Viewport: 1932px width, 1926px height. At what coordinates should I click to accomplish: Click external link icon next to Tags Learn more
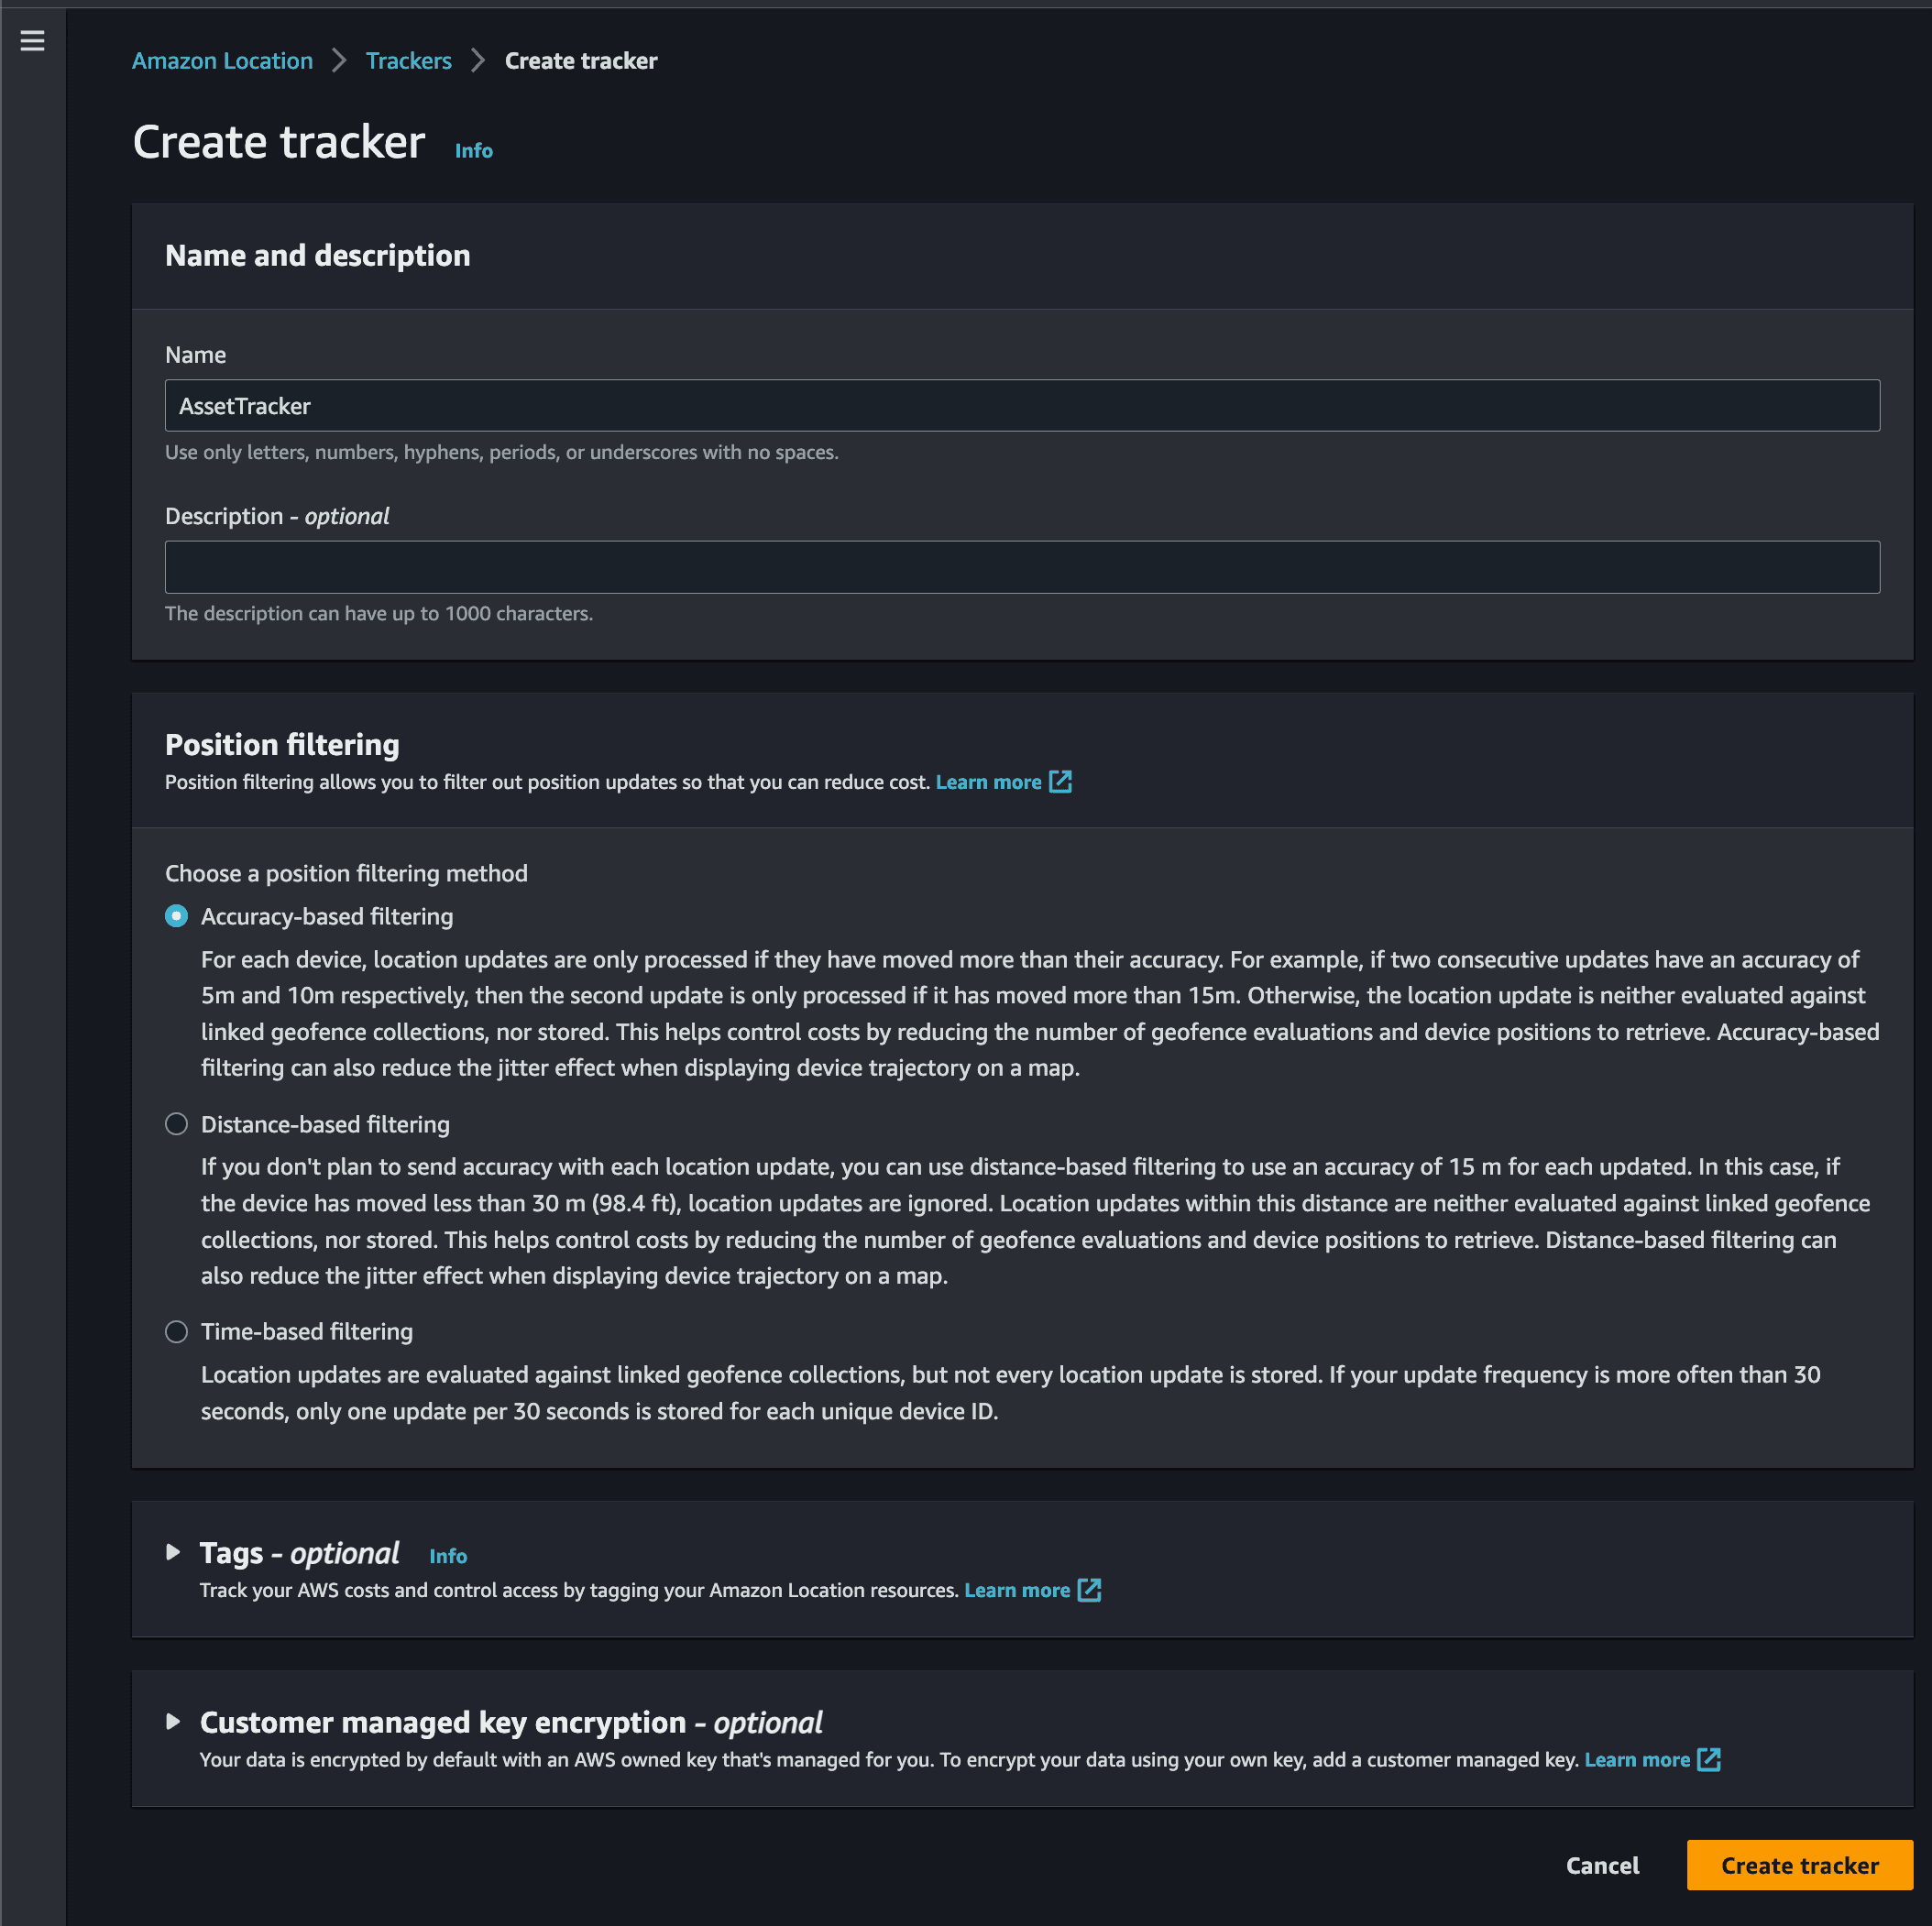(x=1089, y=1589)
